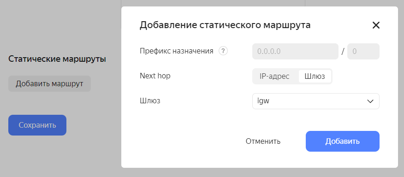
Task: Select IP-адрес as the next hop type
Action: 274,76
